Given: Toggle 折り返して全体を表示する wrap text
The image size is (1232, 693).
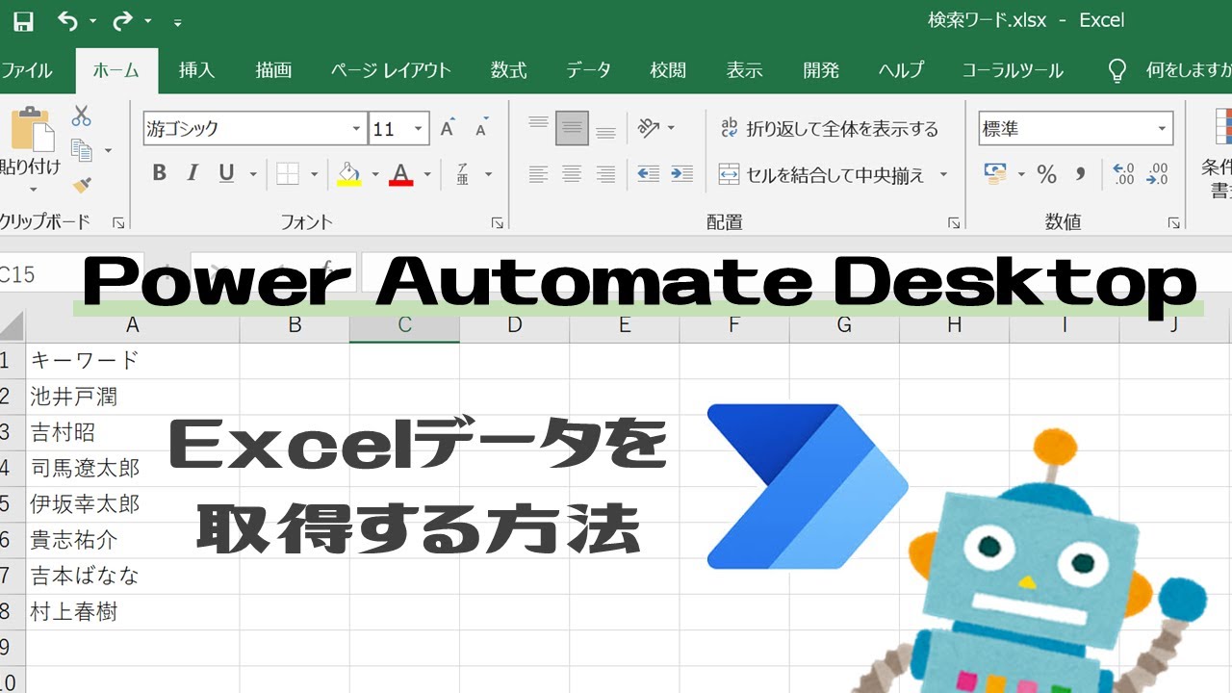Looking at the screenshot, I should tap(829, 128).
